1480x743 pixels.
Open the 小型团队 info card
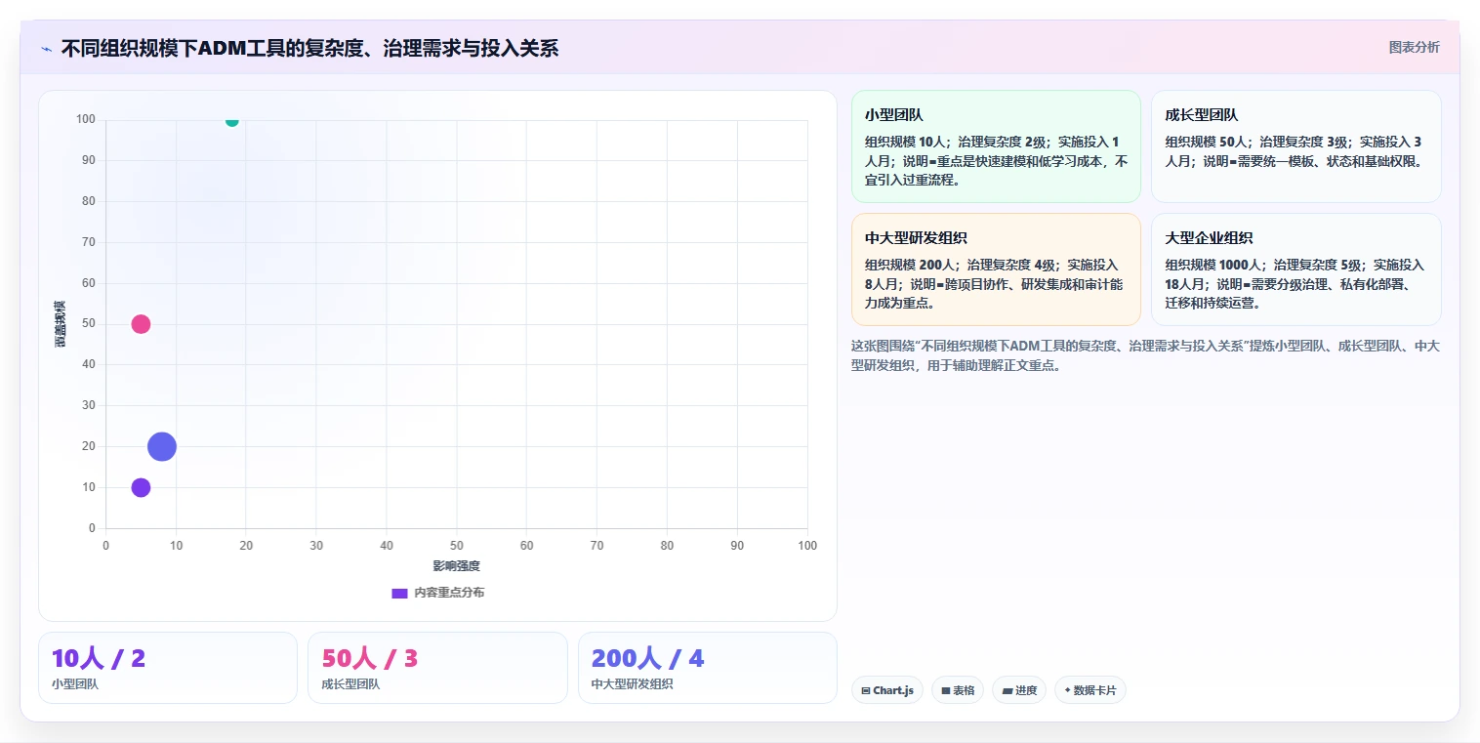tap(996, 146)
